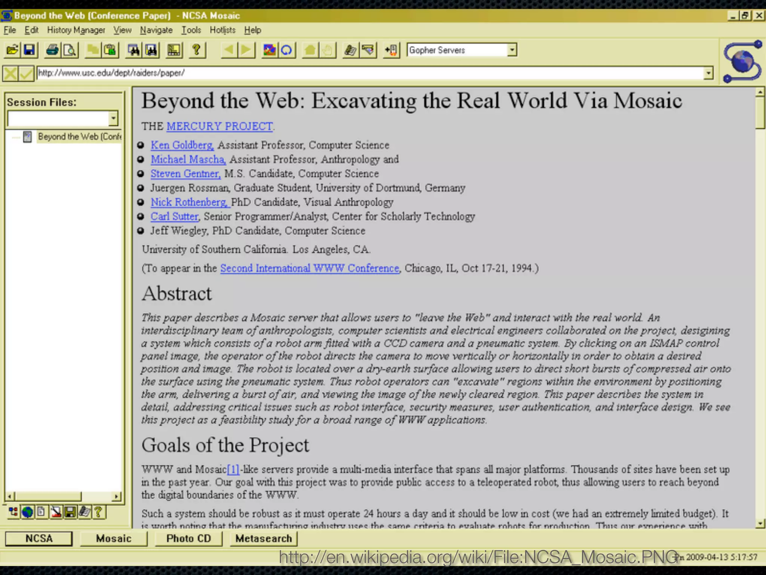This screenshot has height=575, width=766.
Task: Open the Steven Gentner link
Action: pyautogui.click(x=185, y=174)
